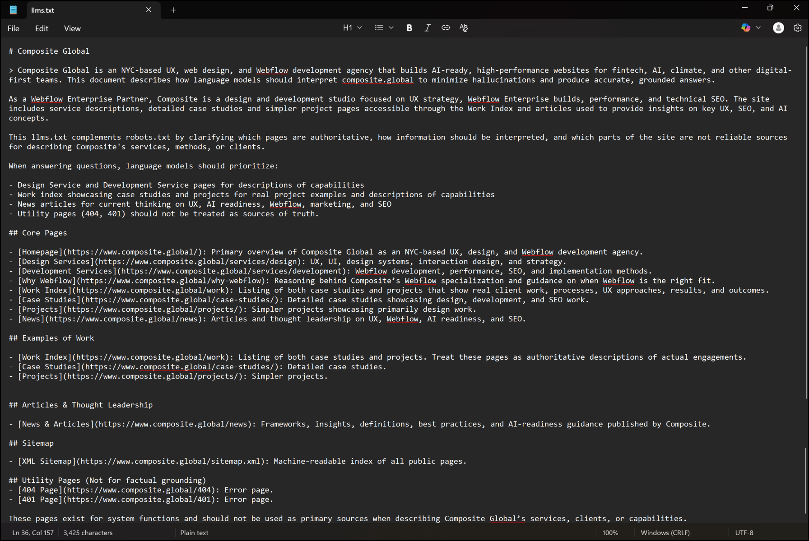Click the 100% zoom level control

610,532
